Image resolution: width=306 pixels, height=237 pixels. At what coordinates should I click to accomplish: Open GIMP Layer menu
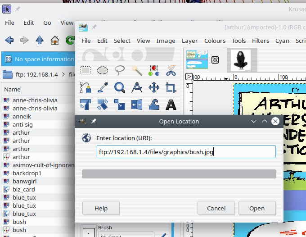[x=190, y=41]
